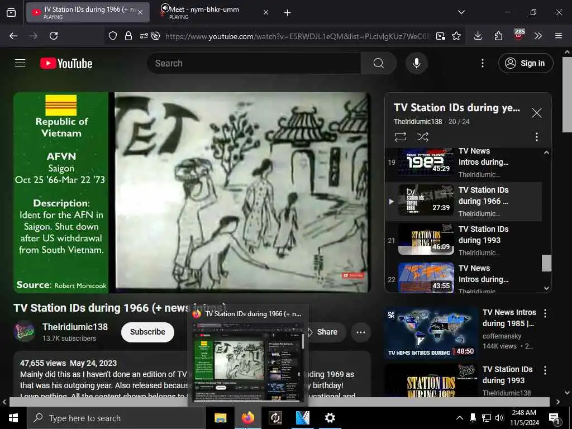
Task: Open playlist options three-dot menu
Action: pos(536,137)
